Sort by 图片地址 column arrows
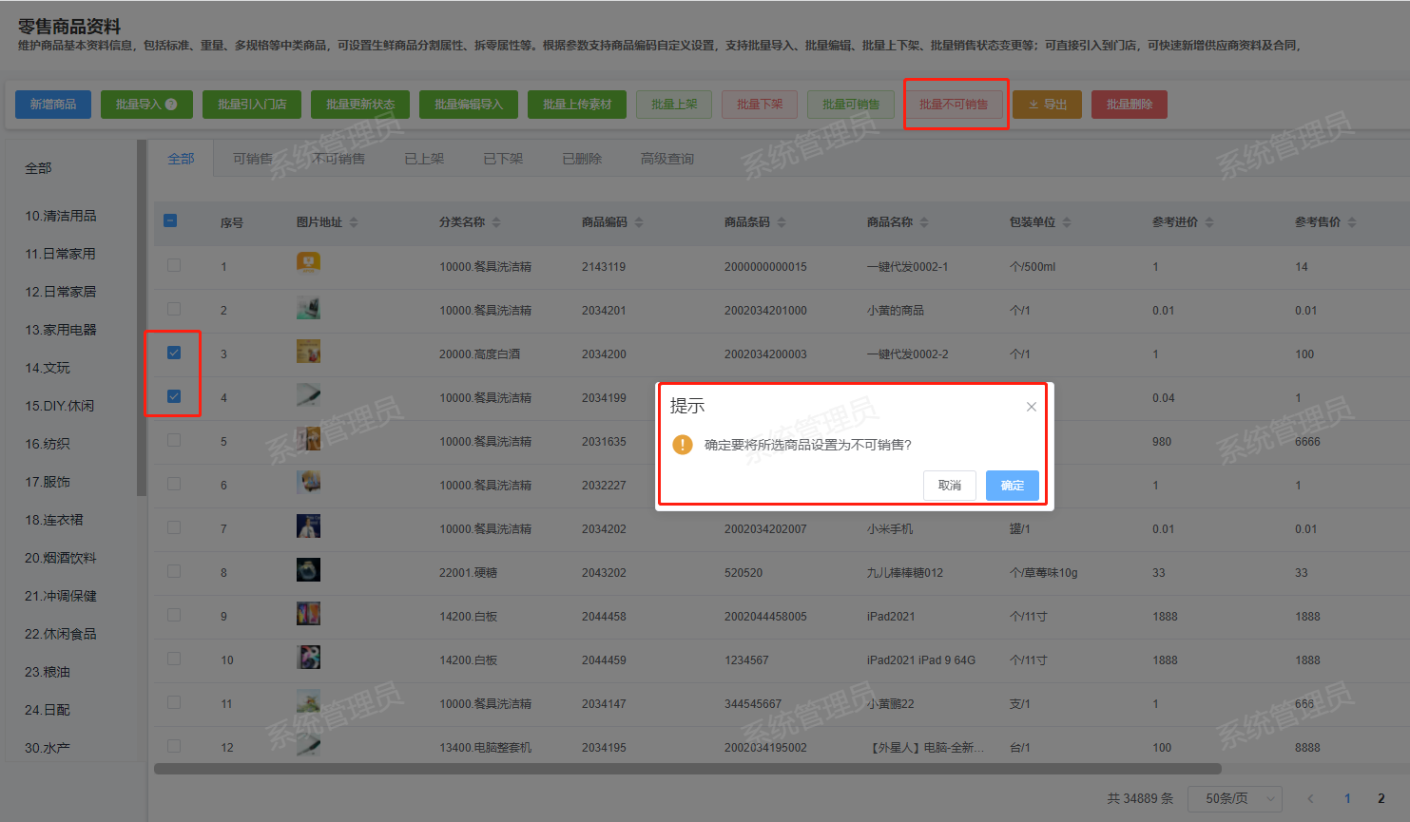1410x822 pixels. [x=354, y=222]
